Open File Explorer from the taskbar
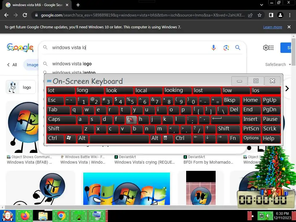 coord(43,216)
